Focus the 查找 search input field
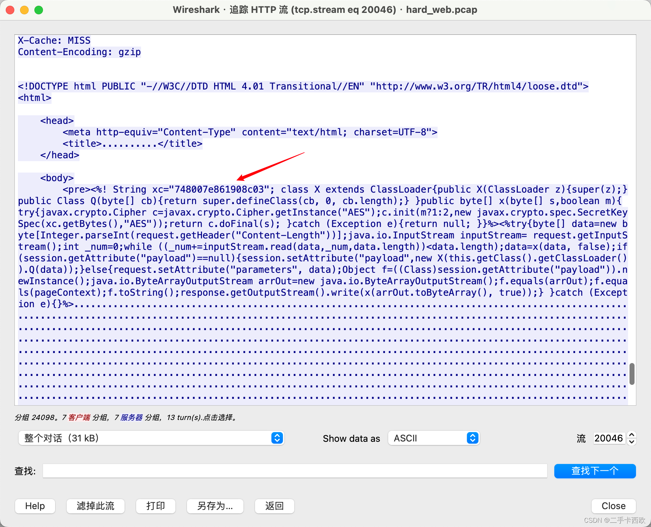Image resolution: width=651 pixels, height=527 pixels. (x=295, y=471)
